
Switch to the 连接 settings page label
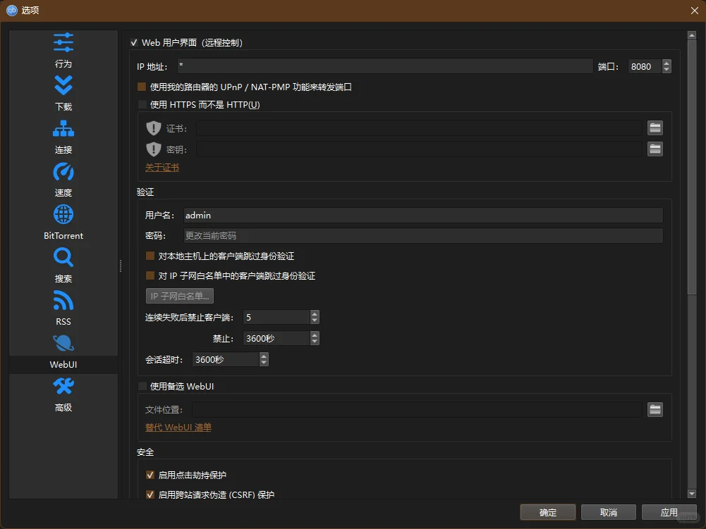(x=63, y=150)
